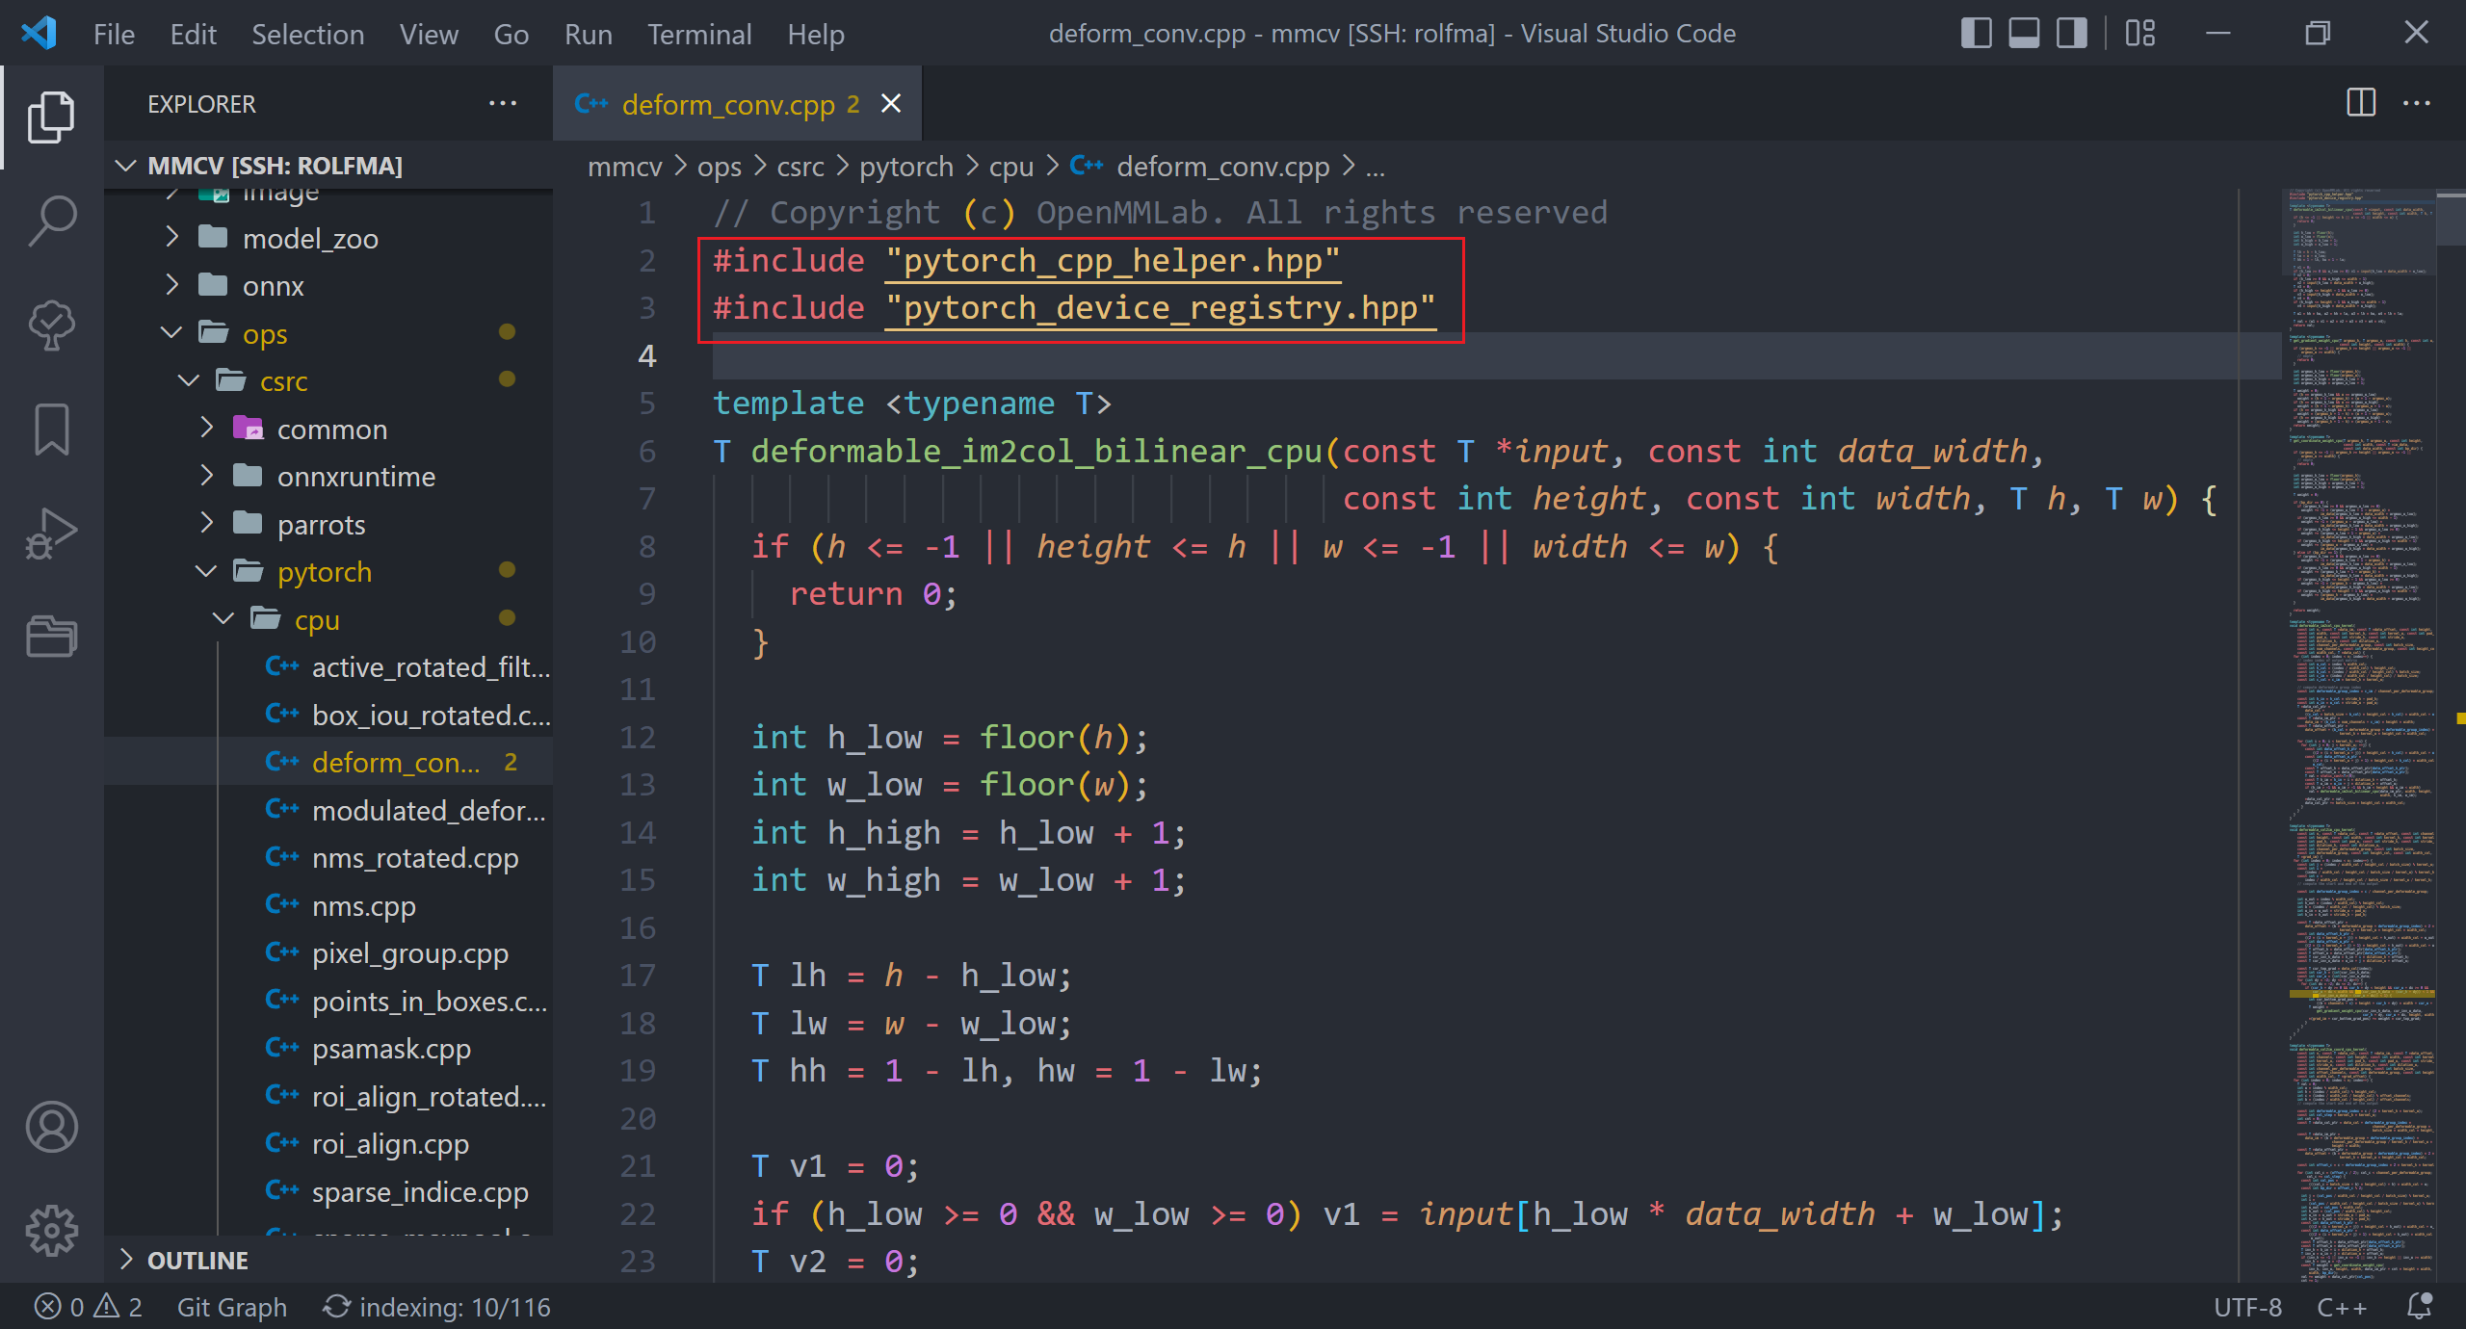Expand the OUTLINE section
This screenshot has width=2466, height=1329.
(197, 1261)
